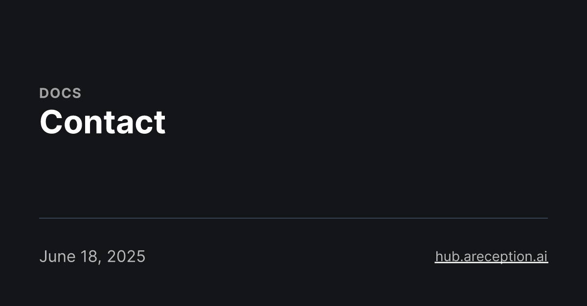
Task: Select the Contact page title
Action: pos(103,122)
